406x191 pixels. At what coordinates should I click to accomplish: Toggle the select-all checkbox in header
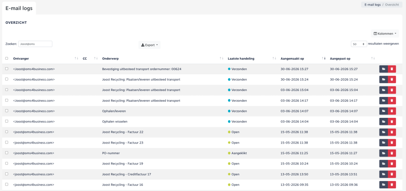click(7, 59)
